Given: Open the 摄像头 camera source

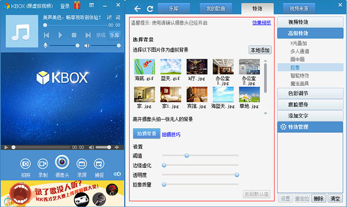Looking at the screenshot, I should pos(62,166).
